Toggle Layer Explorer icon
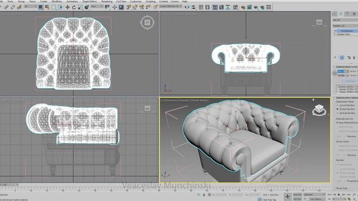 pos(208,7)
